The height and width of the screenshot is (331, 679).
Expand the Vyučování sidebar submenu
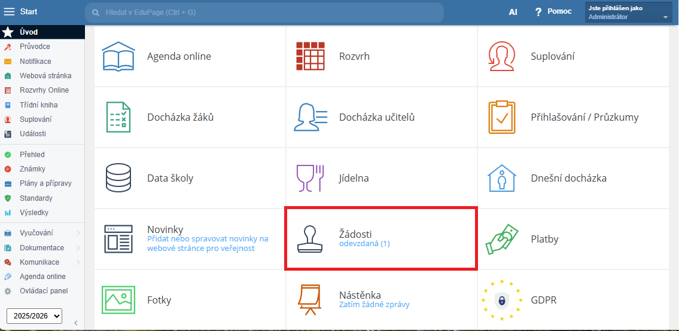click(x=78, y=233)
